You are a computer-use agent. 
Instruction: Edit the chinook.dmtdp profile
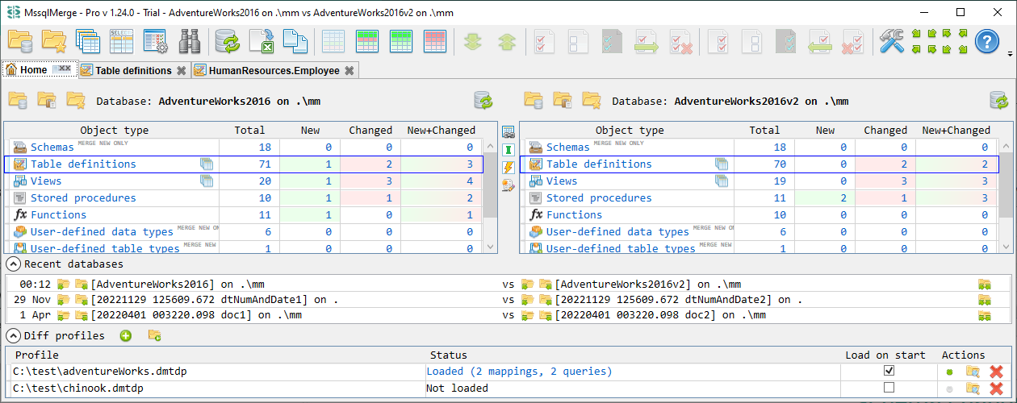[973, 388]
